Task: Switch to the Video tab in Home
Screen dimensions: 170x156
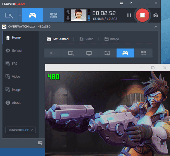Action: point(86,39)
